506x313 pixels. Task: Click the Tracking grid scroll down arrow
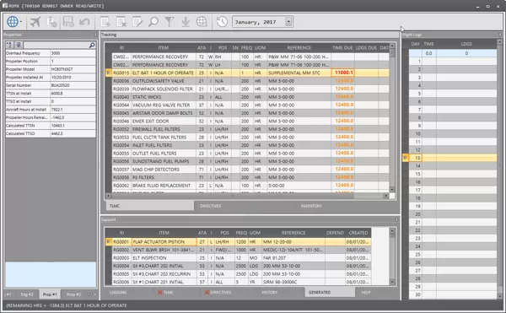coord(392,190)
